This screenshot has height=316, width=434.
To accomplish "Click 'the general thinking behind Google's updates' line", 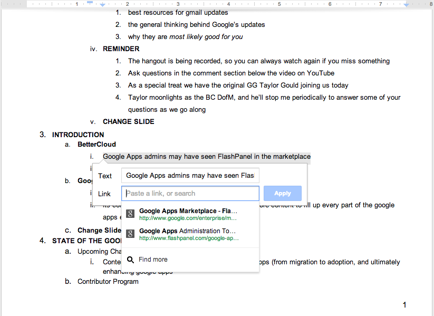I will (196, 25).
